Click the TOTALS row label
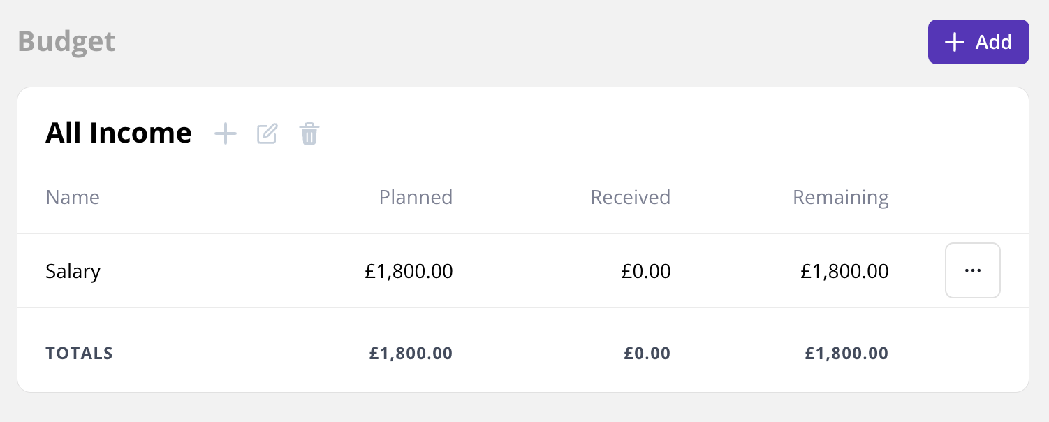This screenshot has width=1049, height=422. point(79,354)
